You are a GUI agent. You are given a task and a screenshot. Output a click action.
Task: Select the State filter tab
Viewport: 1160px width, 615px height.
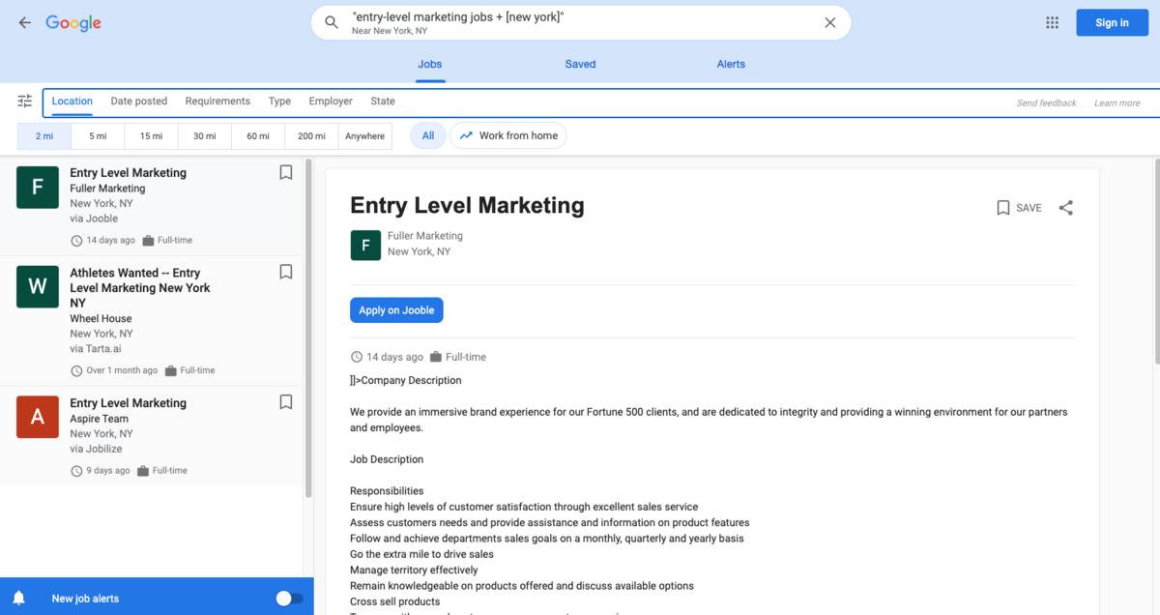point(383,101)
